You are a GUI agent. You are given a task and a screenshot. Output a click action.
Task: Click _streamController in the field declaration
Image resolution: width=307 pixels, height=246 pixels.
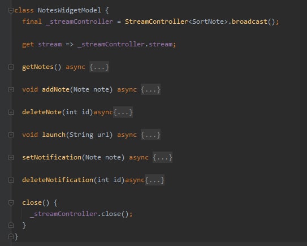(79, 21)
